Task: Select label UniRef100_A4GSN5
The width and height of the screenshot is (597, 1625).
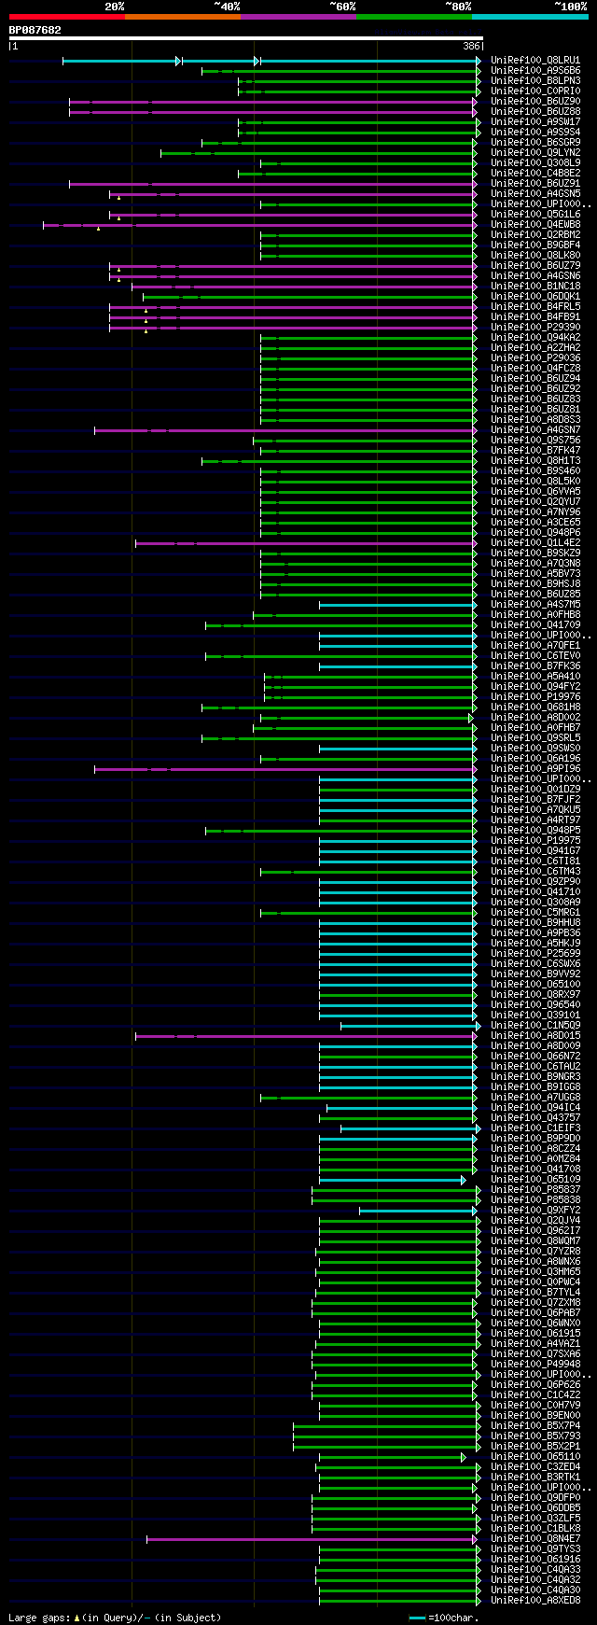Action: pos(535,194)
